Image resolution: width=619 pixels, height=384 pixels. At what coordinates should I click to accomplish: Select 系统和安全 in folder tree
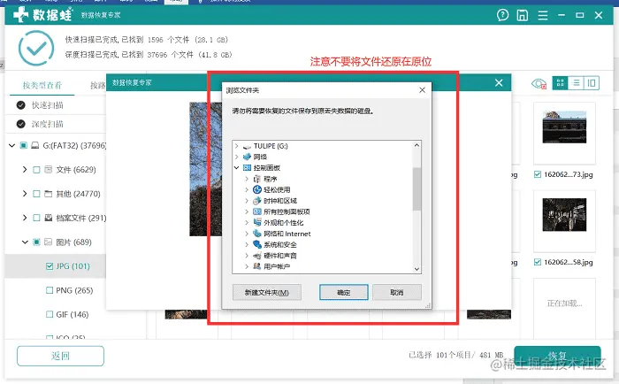point(280,245)
